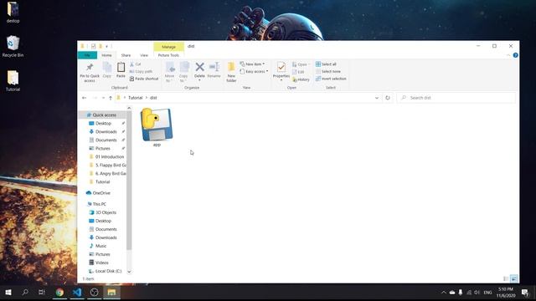The image size is (536, 301).
Task: Open OneDrive in navigation pane
Action: [x=101, y=193]
